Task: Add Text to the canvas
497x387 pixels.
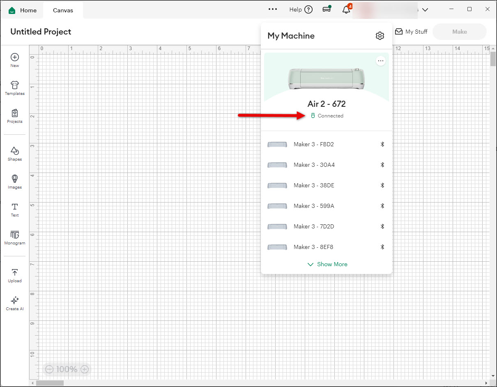Action: click(15, 210)
